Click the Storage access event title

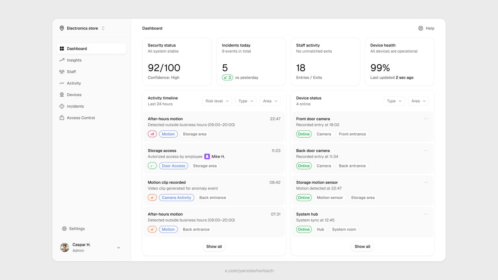click(162, 151)
